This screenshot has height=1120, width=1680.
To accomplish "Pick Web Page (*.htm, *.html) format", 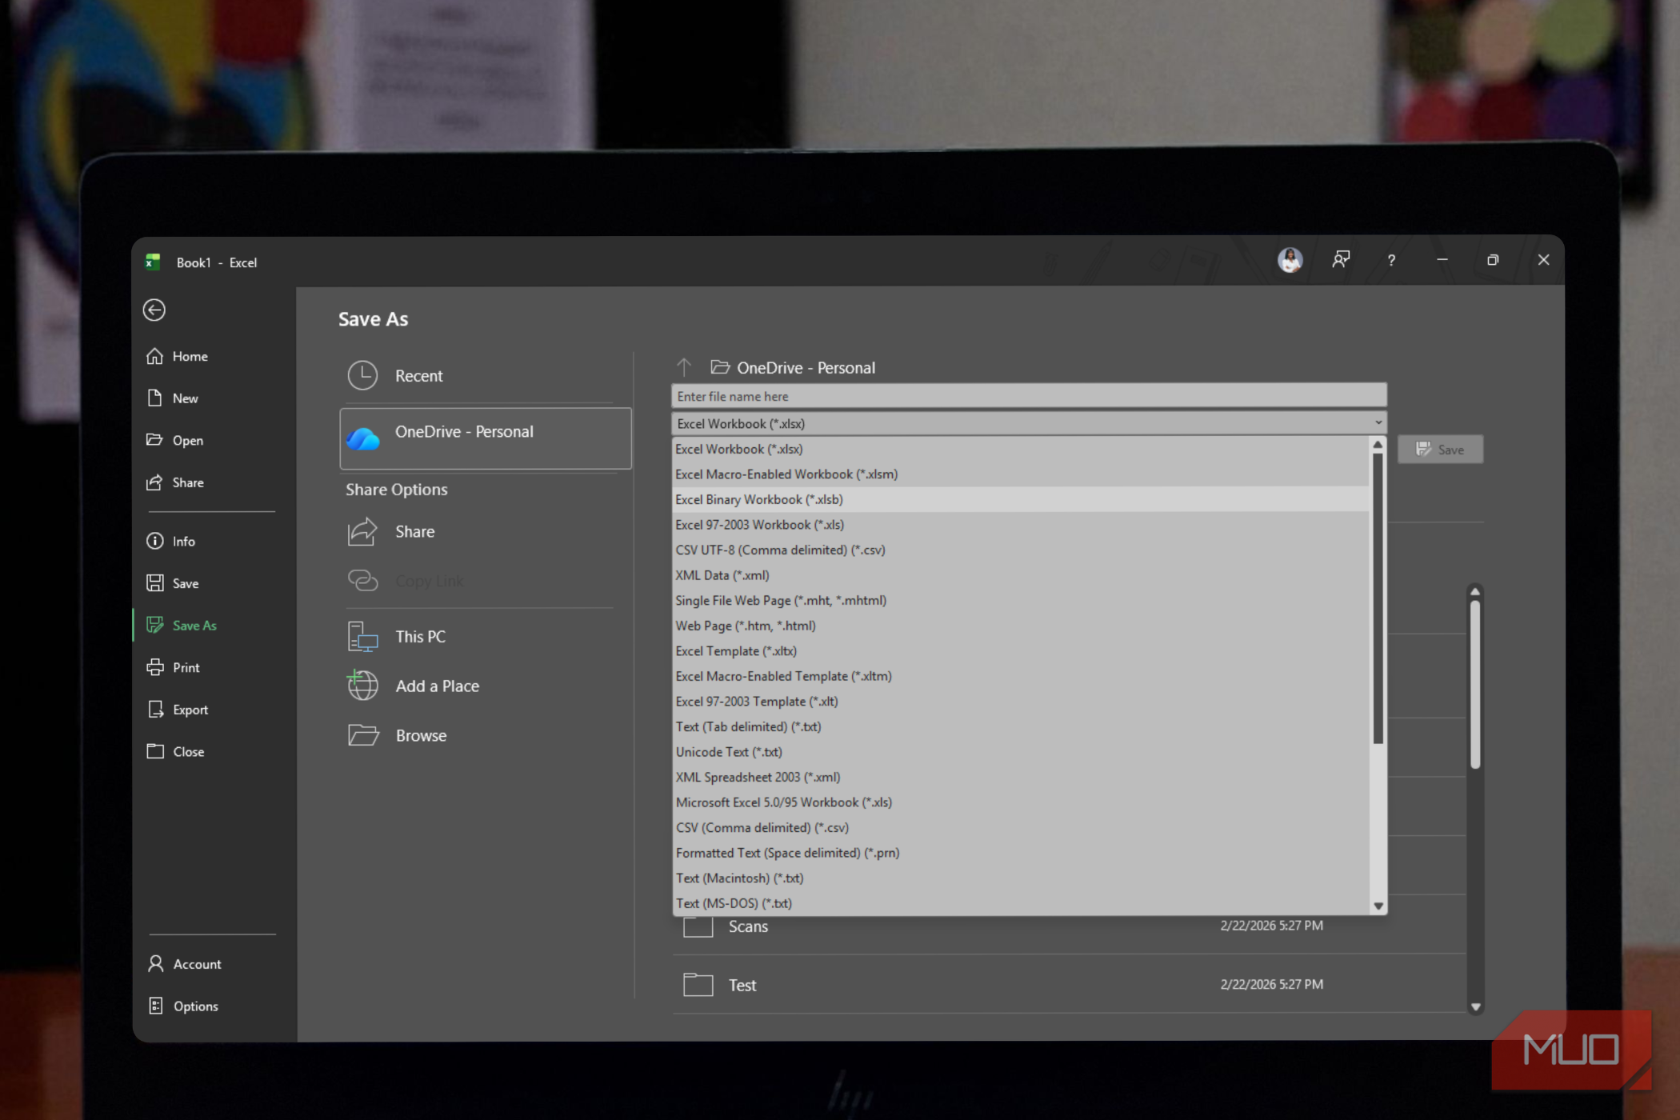I will point(1021,626).
